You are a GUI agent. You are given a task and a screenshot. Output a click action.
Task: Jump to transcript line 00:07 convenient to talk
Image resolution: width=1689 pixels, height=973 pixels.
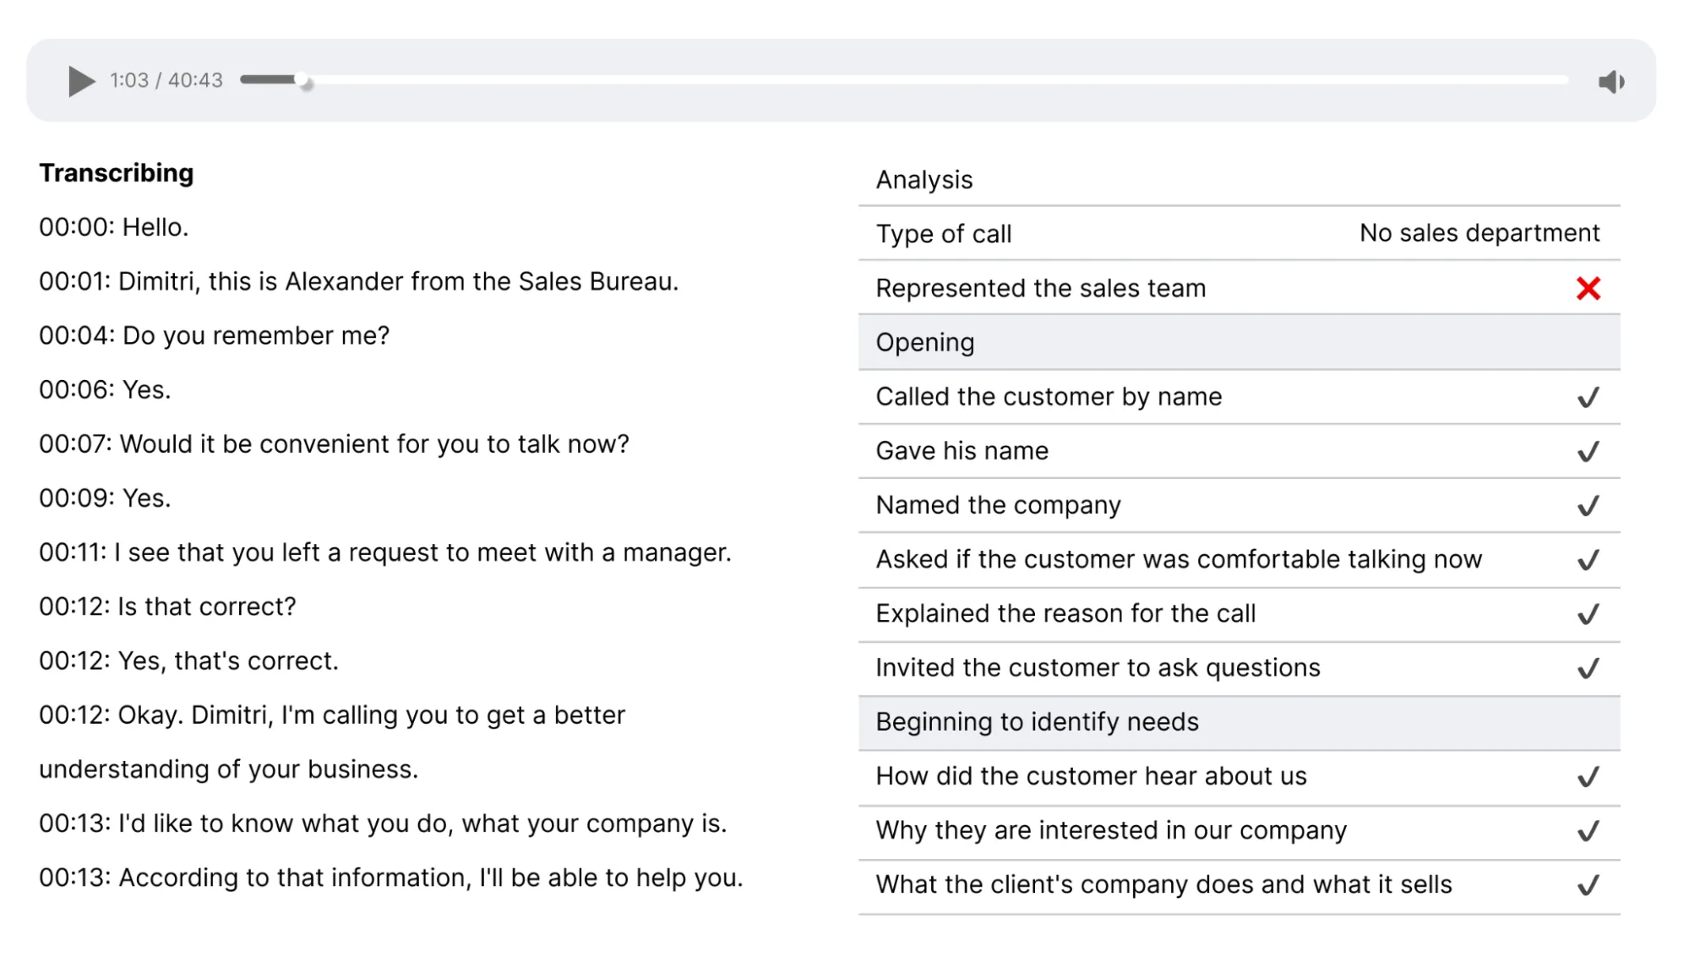[334, 444]
